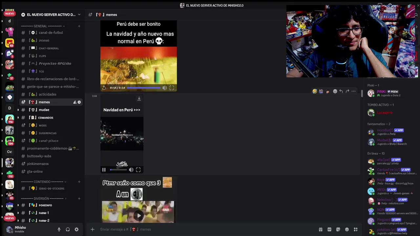The image size is (420, 236).
Task: Forward message with right arrow icon
Action: pos(347,91)
